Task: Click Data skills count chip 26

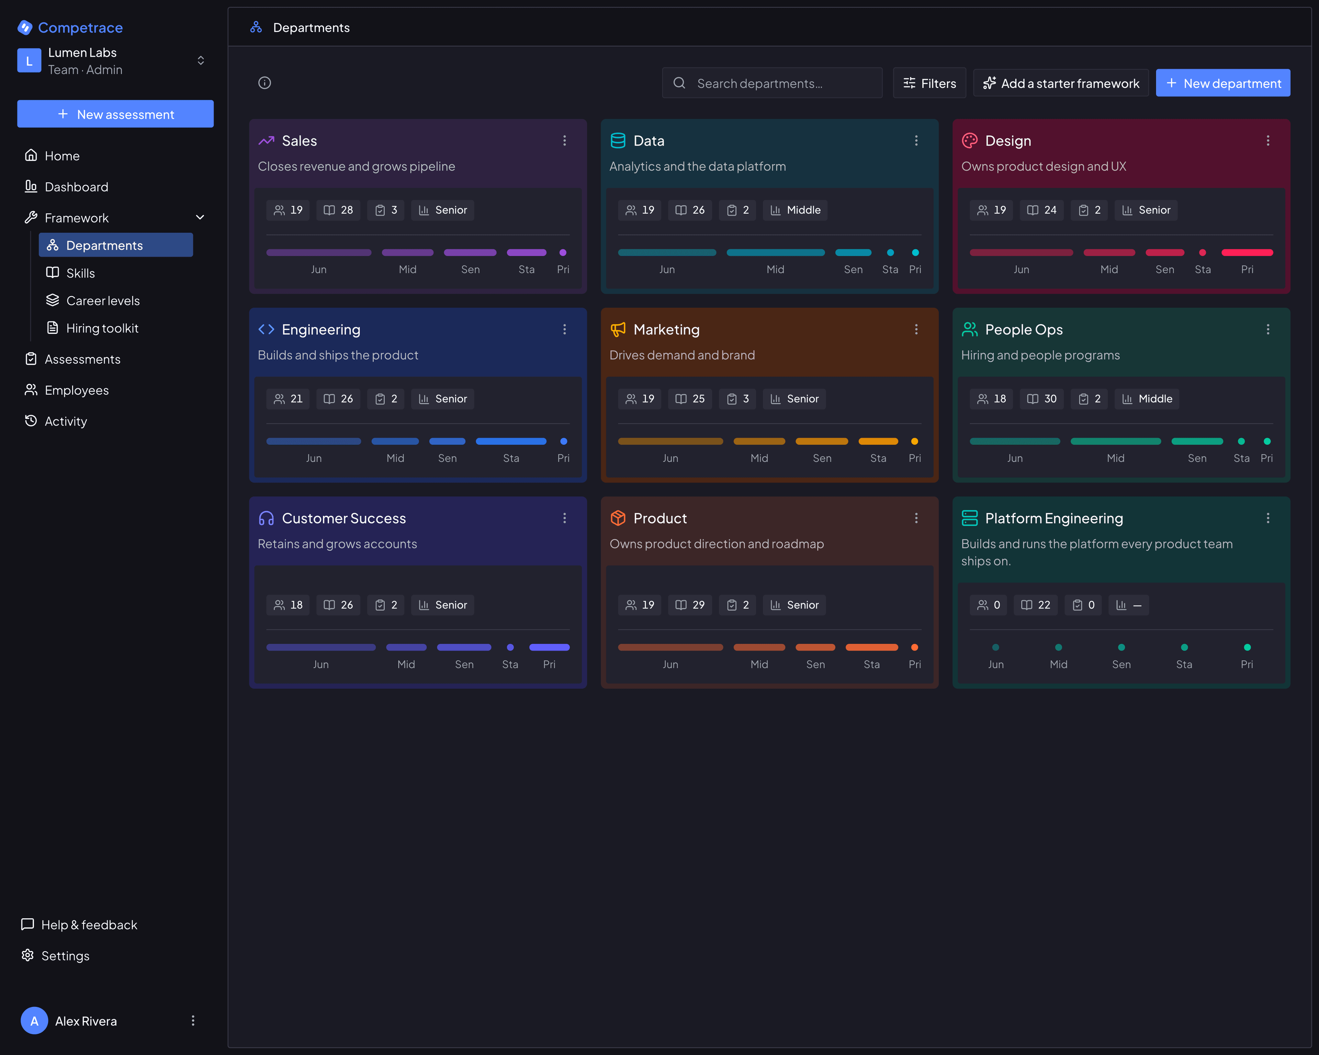Action: 689,210
